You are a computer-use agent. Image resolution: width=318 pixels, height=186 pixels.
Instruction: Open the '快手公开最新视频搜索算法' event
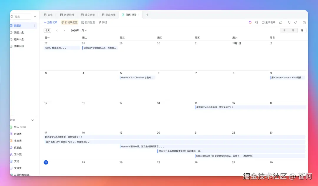pos(231,151)
